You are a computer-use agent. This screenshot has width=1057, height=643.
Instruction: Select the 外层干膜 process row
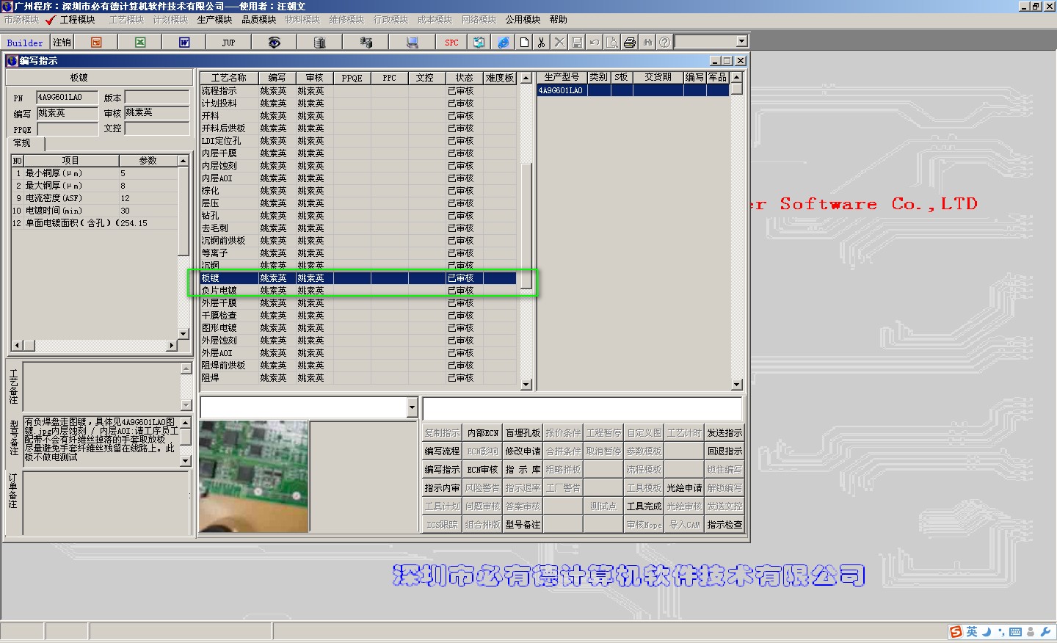pyautogui.click(x=357, y=303)
